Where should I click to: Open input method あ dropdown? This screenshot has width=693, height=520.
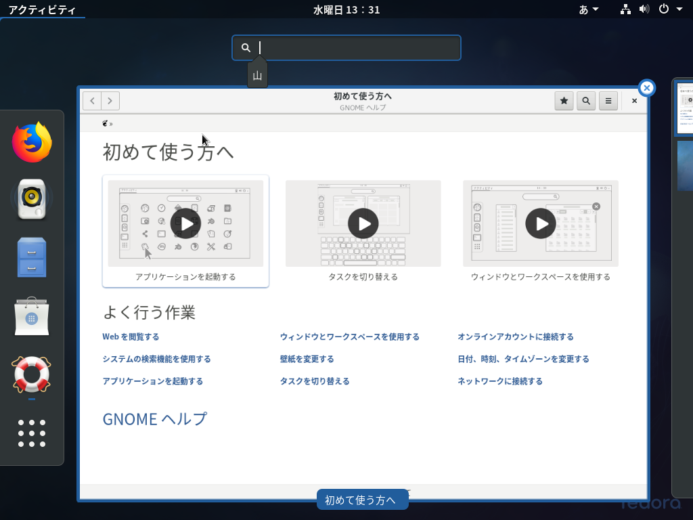(589, 9)
